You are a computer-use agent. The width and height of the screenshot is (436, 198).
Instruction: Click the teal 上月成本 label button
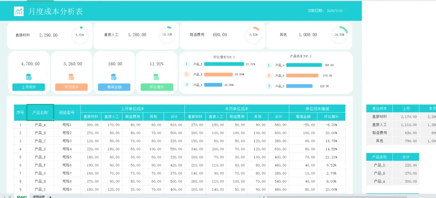click(x=29, y=87)
